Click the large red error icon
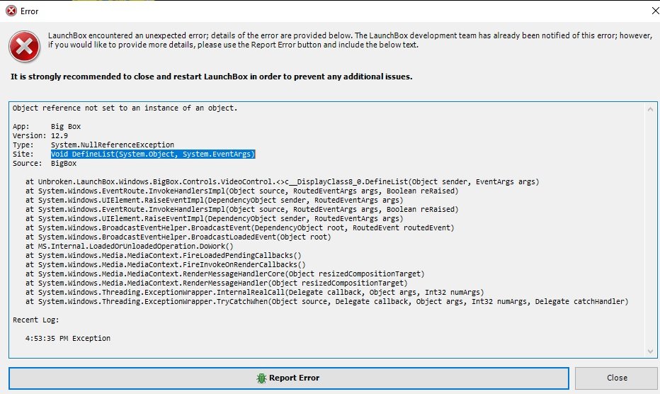 [x=24, y=46]
